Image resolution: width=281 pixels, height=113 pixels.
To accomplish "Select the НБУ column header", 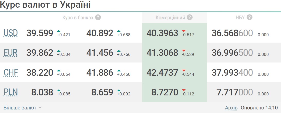I will 239,18.
